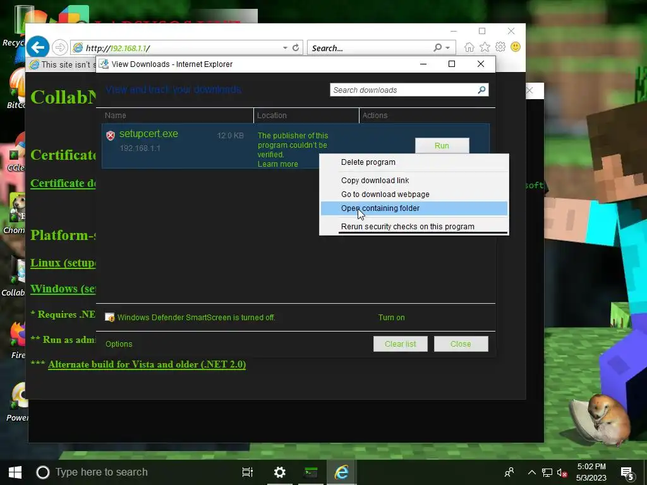Screen dimensions: 647x485
Task: Click the View Downloads window title icon
Action: [x=104, y=64]
